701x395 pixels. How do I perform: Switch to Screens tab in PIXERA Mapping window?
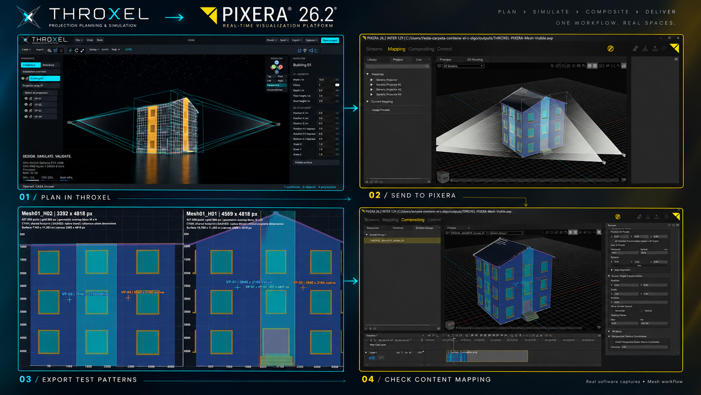374,49
